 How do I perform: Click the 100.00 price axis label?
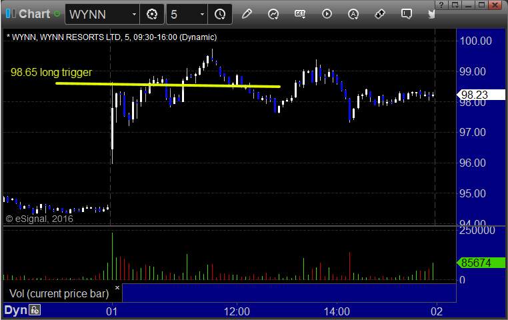pos(475,41)
